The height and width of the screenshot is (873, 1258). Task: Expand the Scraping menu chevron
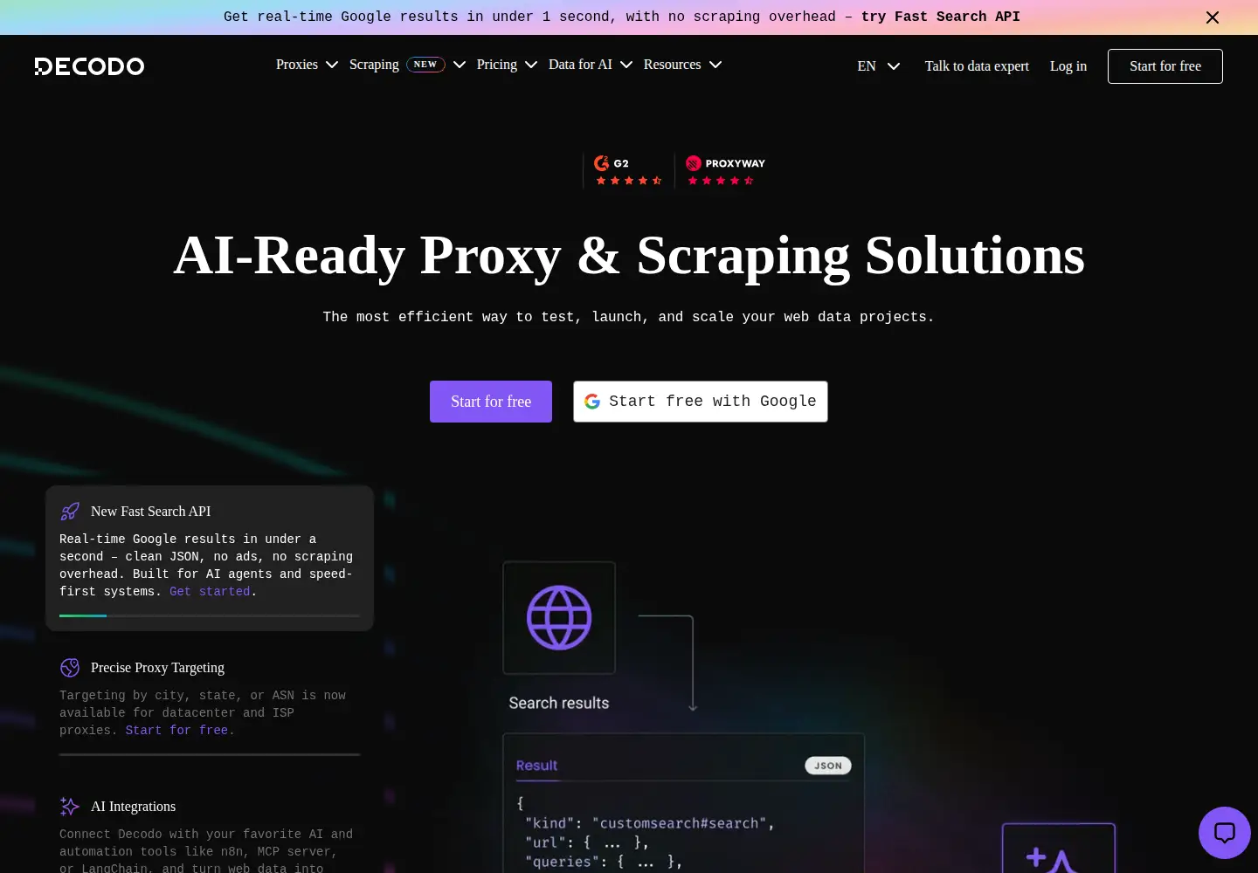460,65
